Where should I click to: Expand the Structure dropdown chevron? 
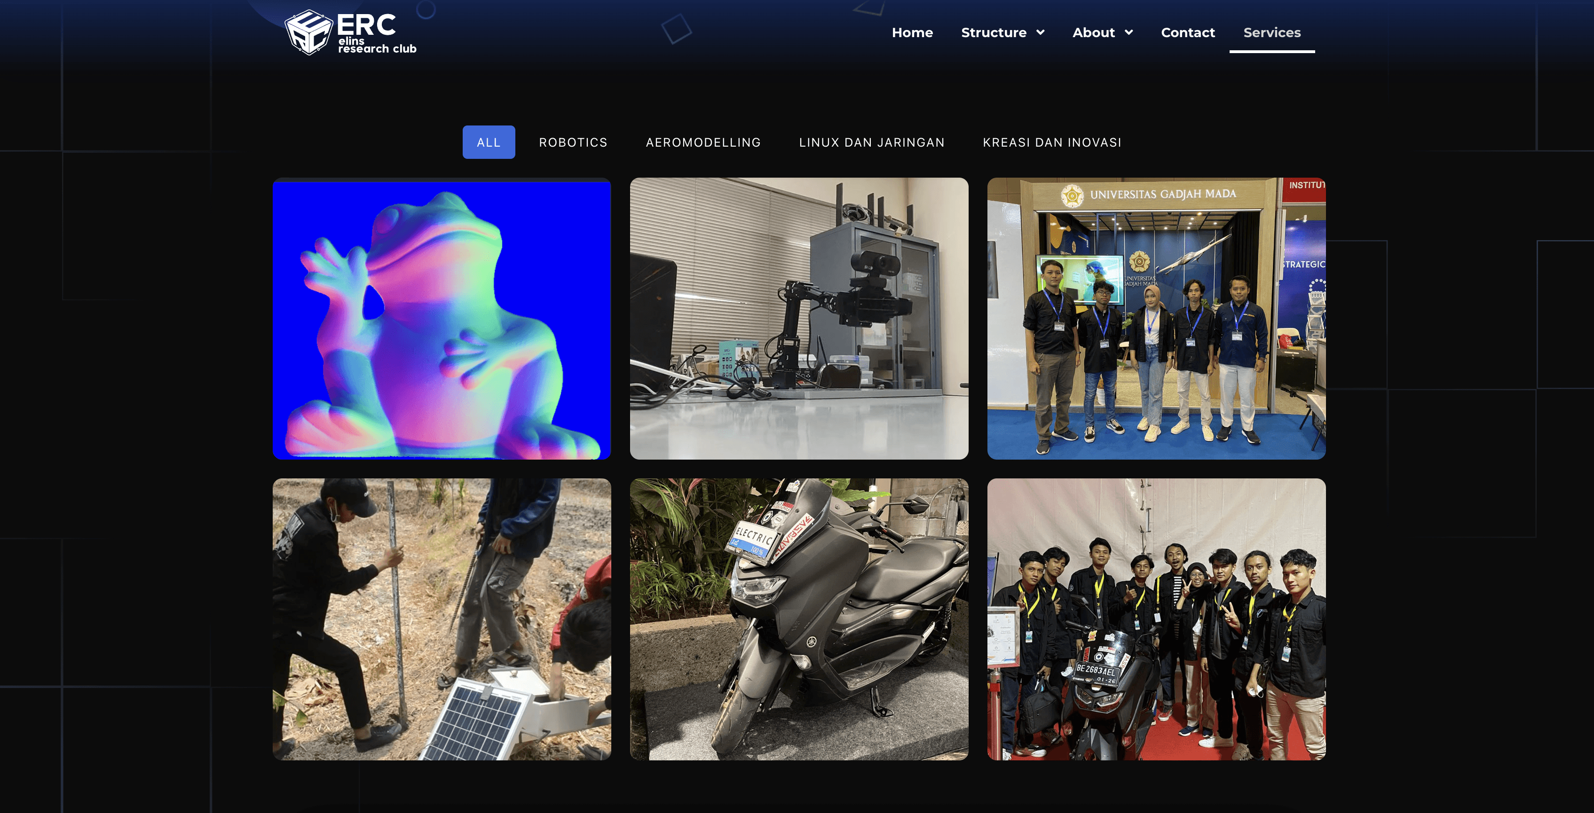pyautogui.click(x=1041, y=32)
